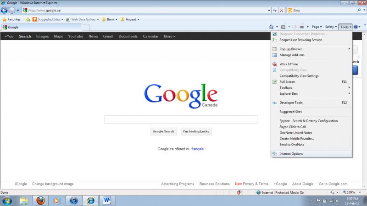Screen dimensions: 367x206
Task: Open Pop-up Blocker submenu
Action: (x=311, y=49)
